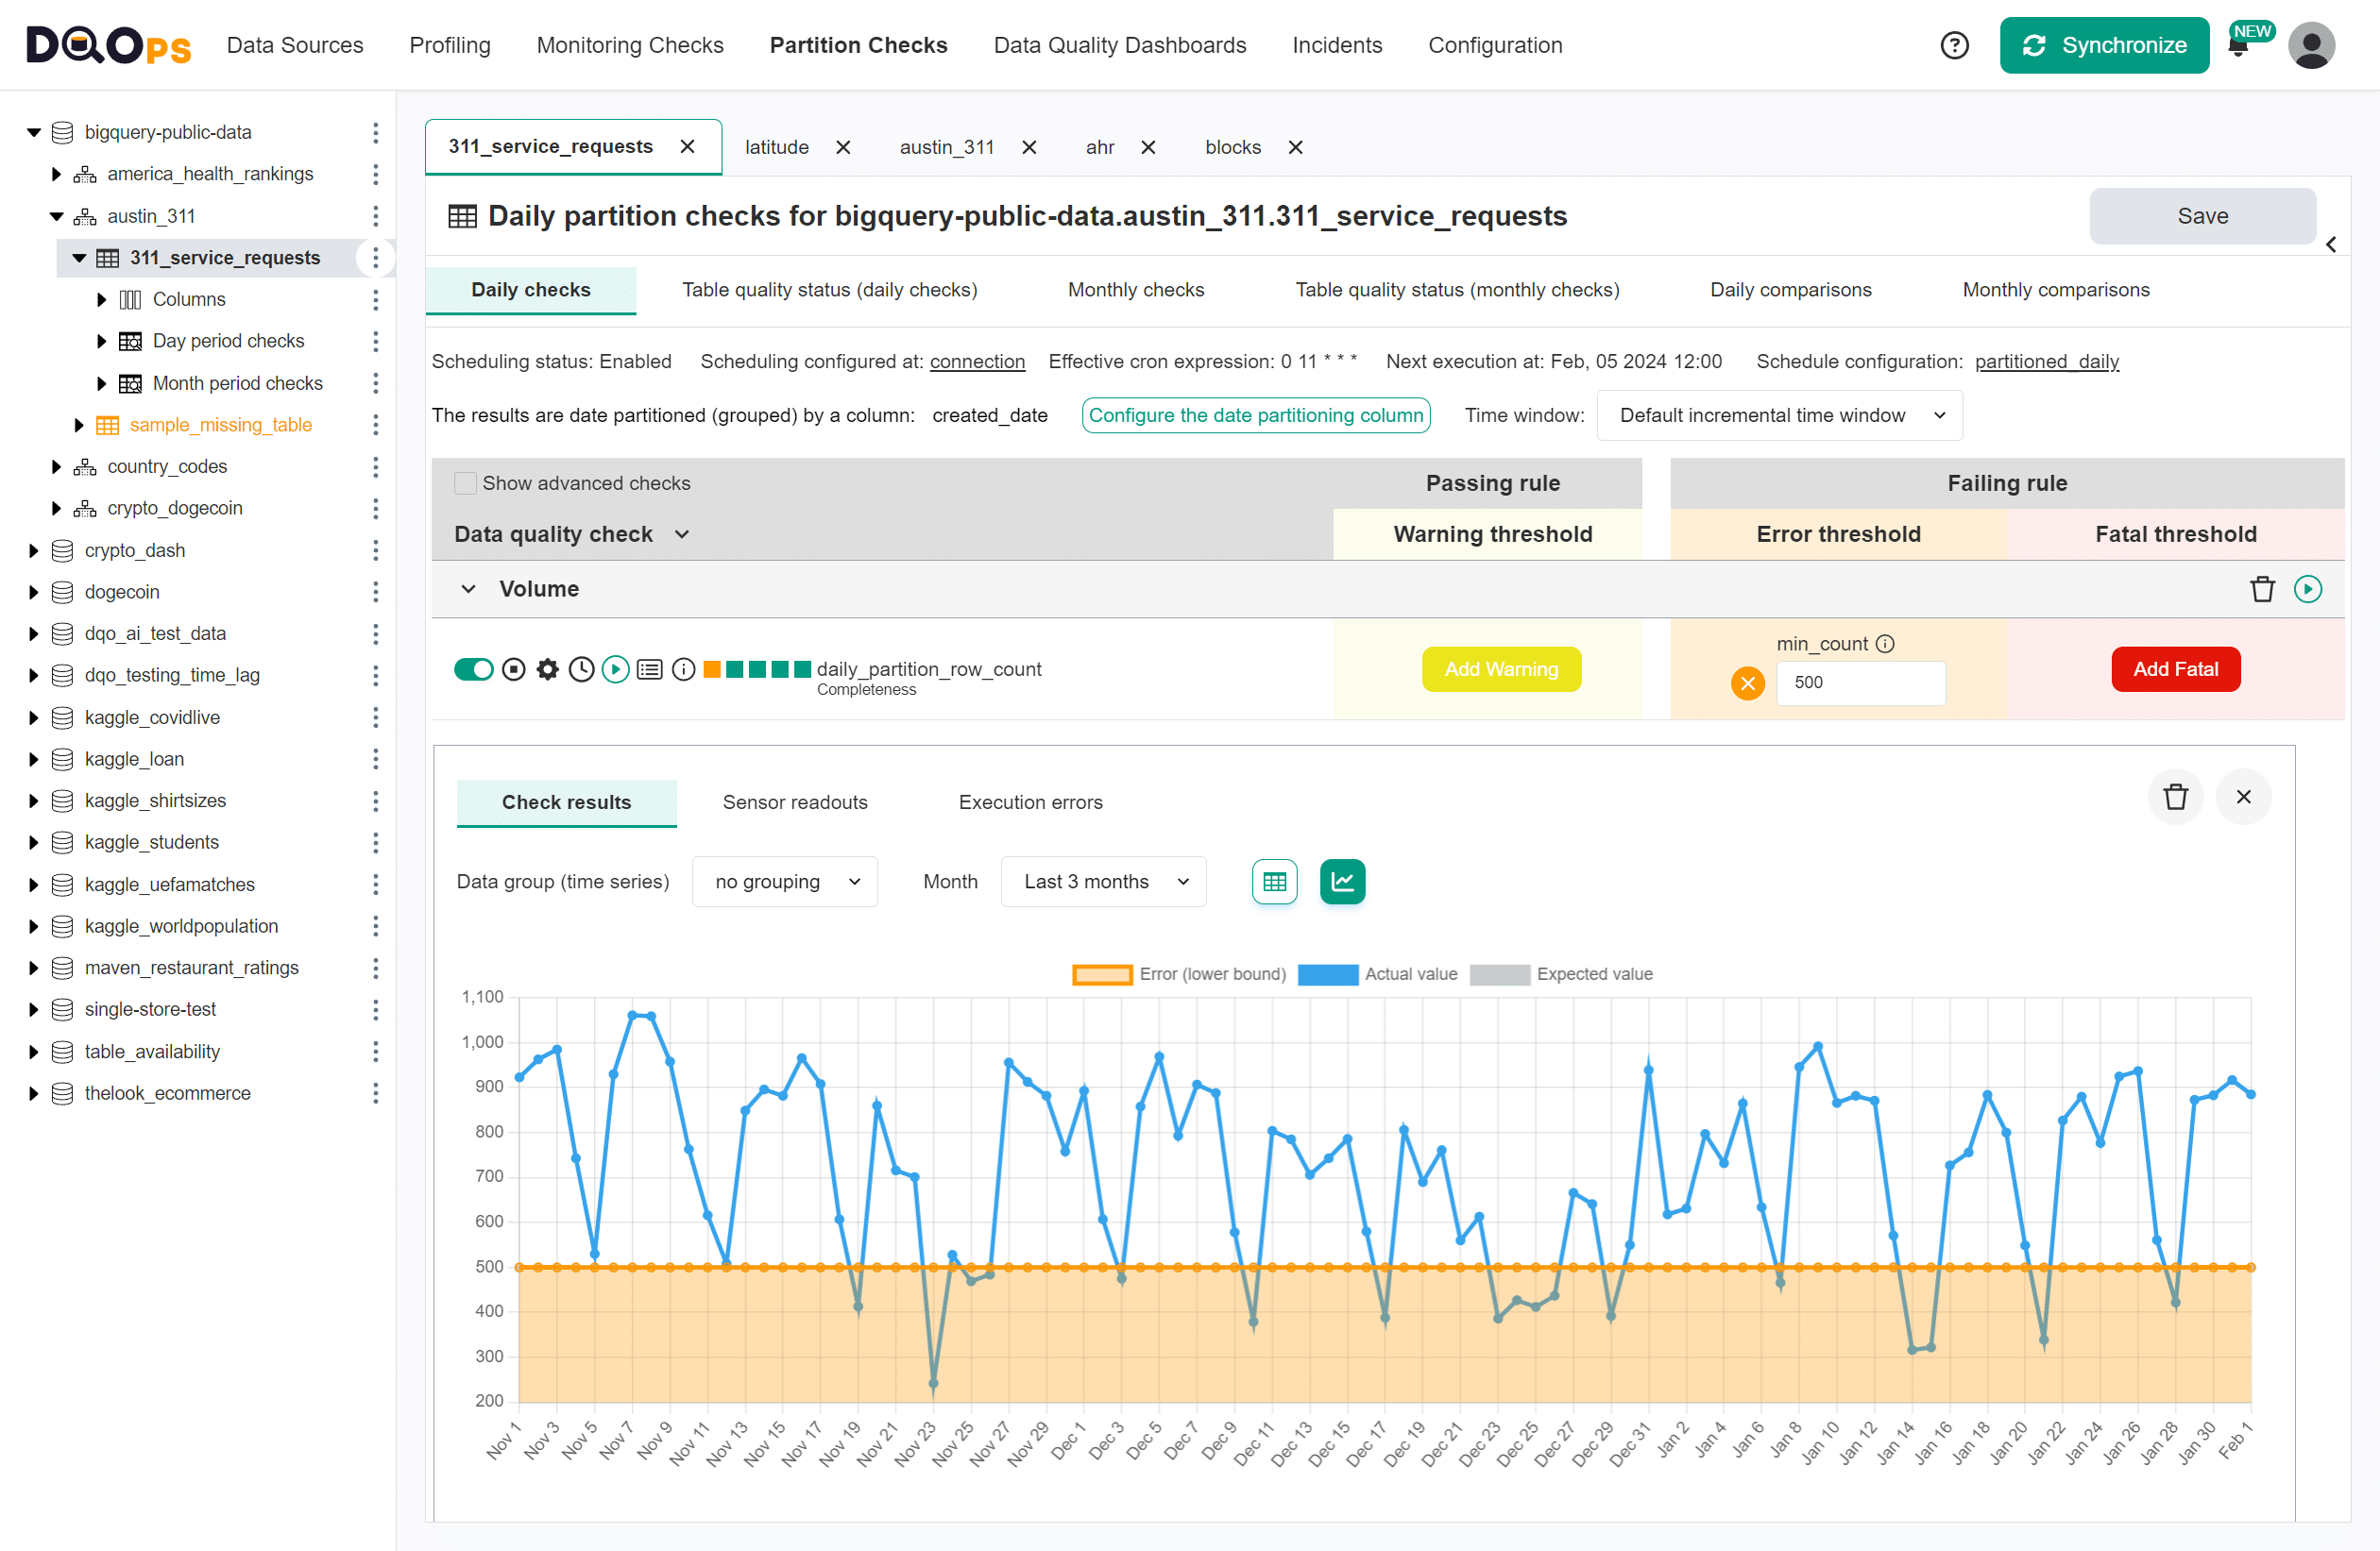Open info tooltip for daily_partition_row_count
The height and width of the screenshot is (1551, 2380).
(x=683, y=669)
